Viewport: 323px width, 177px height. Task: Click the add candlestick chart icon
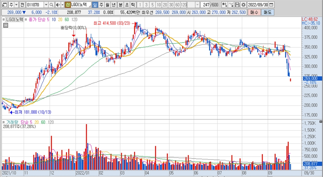click(x=224, y=5)
